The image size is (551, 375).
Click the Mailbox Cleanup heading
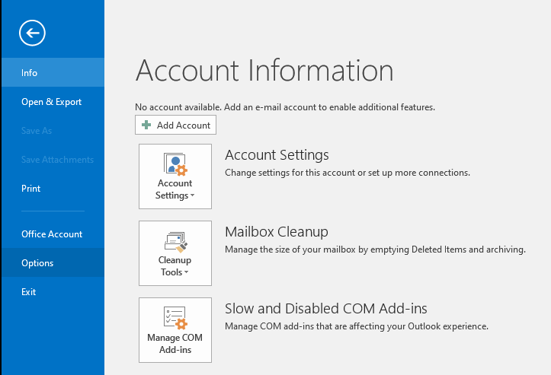pos(276,232)
